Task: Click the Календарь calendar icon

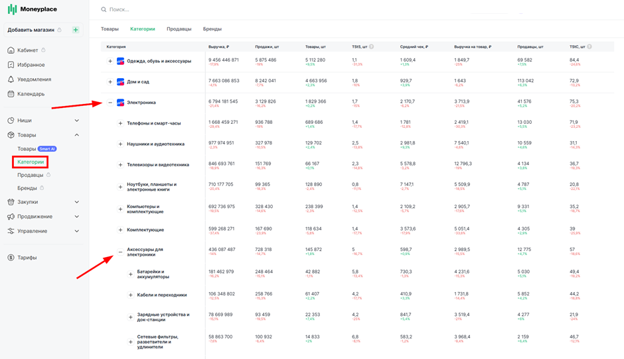Action: pos(11,93)
